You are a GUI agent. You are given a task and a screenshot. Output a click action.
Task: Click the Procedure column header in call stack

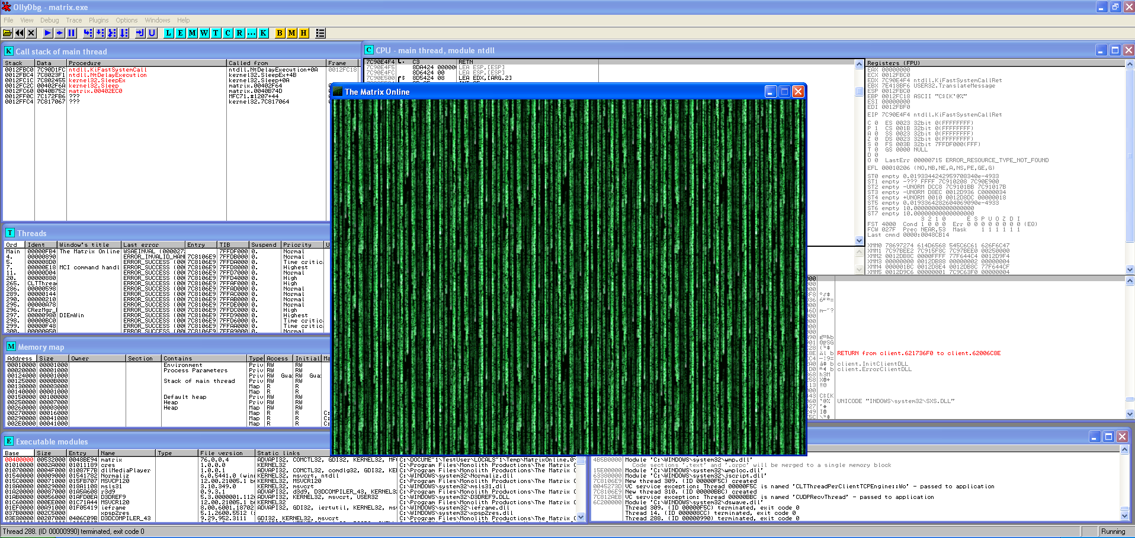coord(146,63)
